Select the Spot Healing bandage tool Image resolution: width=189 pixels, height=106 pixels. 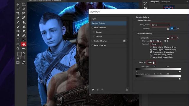point(24,18)
